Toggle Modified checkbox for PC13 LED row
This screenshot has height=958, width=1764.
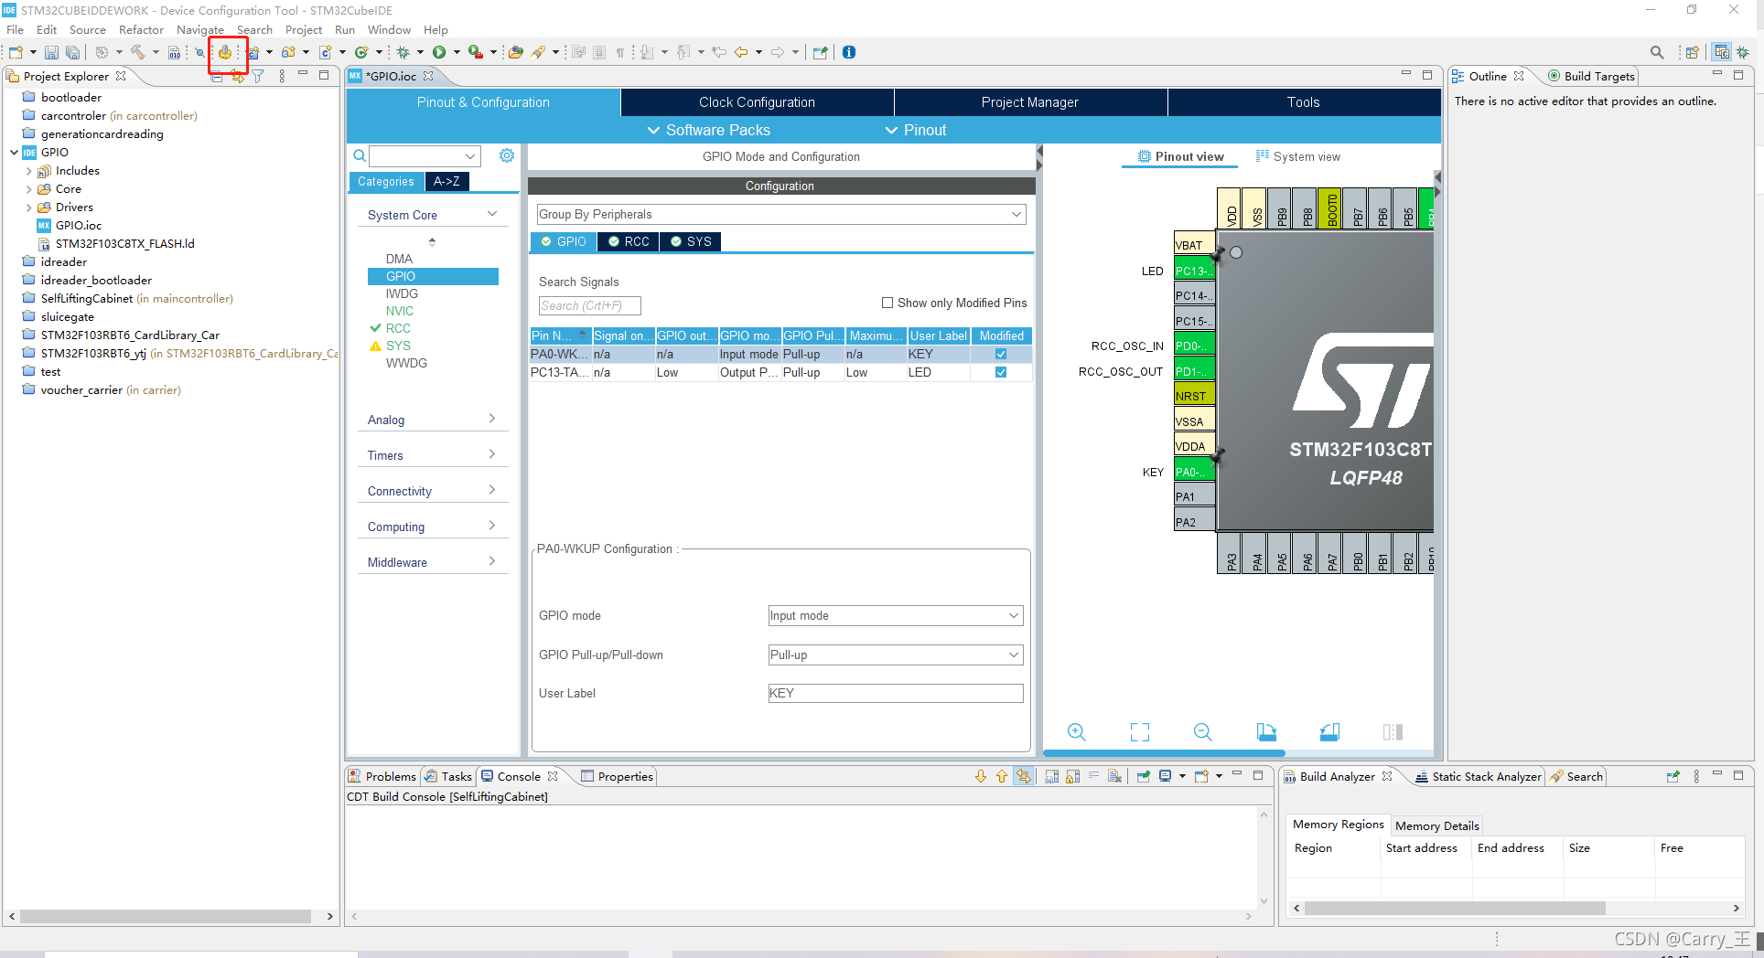(1001, 372)
